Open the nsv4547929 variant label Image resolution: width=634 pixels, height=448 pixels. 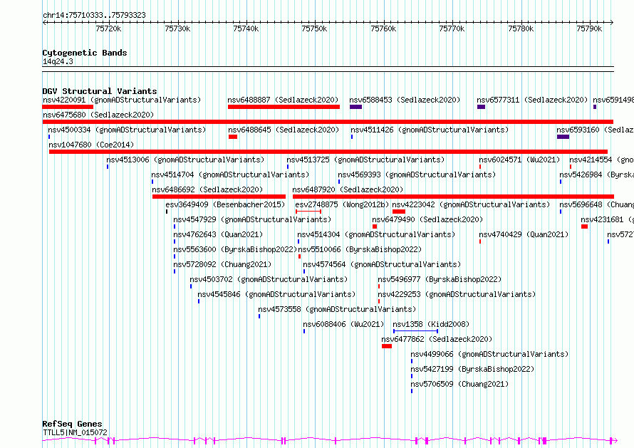click(x=252, y=219)
